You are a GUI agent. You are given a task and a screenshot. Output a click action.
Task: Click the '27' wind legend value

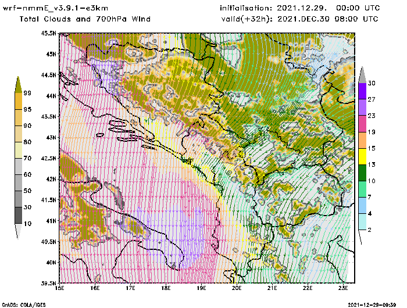[372, 99]
